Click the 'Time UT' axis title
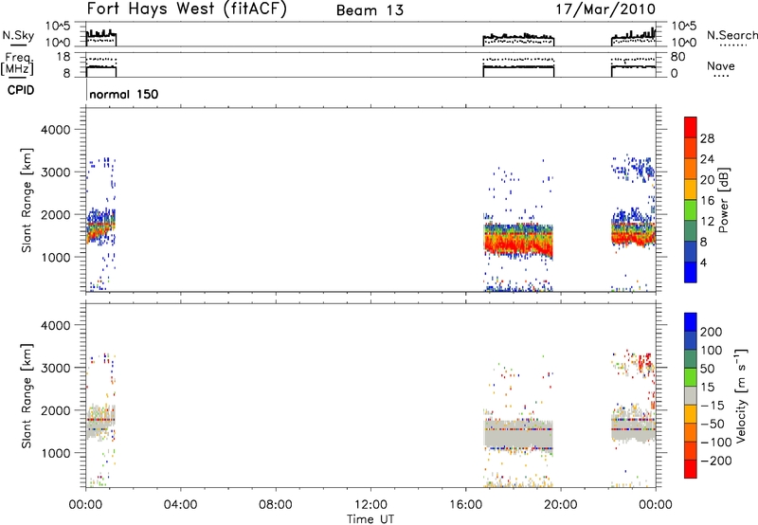The height and width of the screenshot is (525, 758). tap(370, 519)
